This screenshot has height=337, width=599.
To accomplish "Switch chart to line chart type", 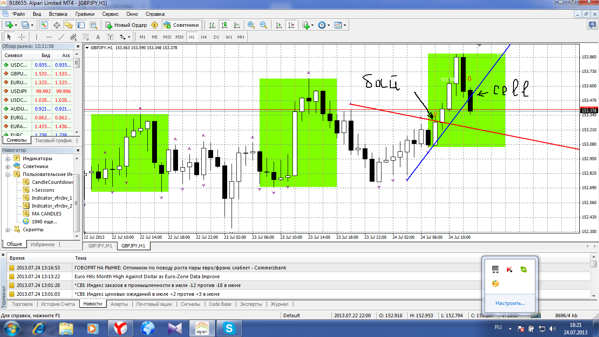I will click(x=237, y=25).
